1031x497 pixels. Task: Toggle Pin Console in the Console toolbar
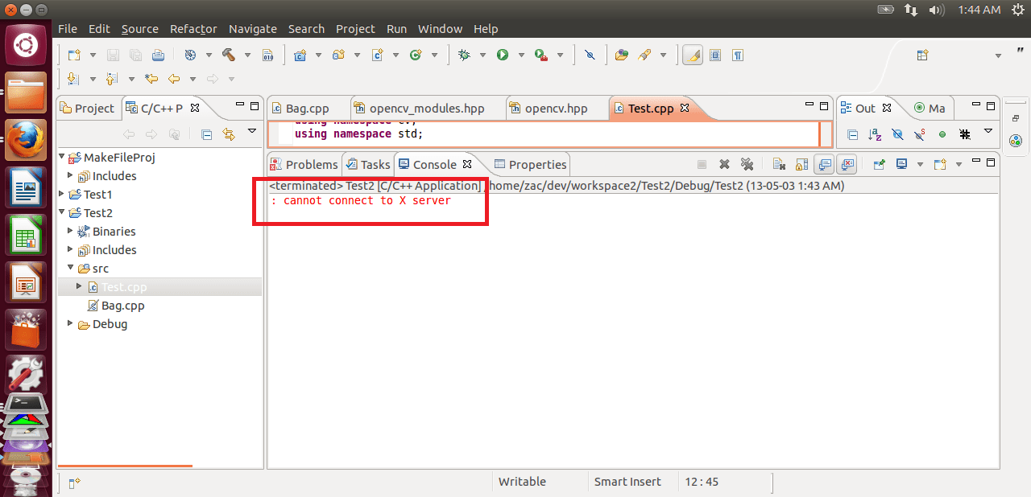click(x=879, y=164)
